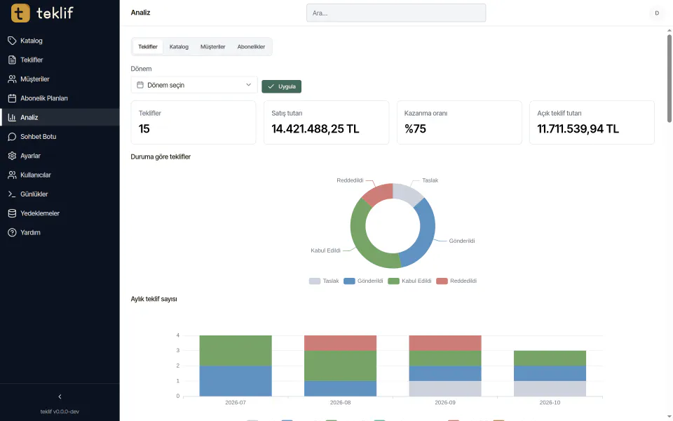Image resolution: width=673 pixels, height=421 pixels.
Task: Collapse the sidebar with the chevron arrow
Action: [x=60, y=396]
